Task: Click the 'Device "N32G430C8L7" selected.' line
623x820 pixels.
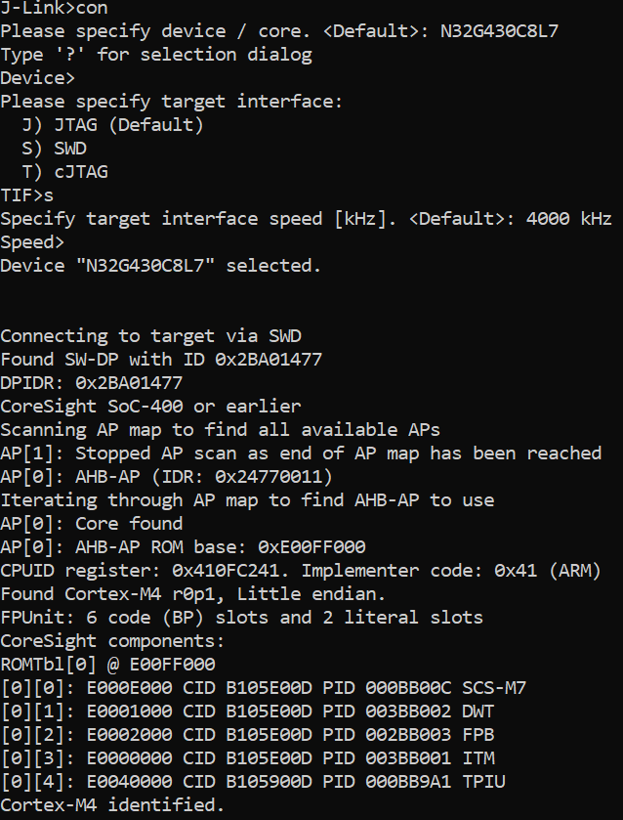Action: click(x=160, y=266)
